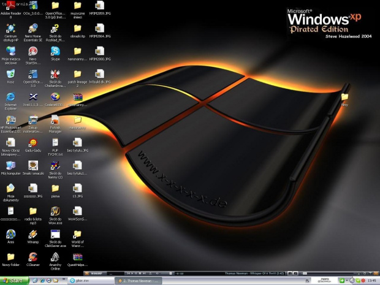Stop playback in the Winamp bar
The height and width of the screenshot is (285, 380).
(140, 273)
